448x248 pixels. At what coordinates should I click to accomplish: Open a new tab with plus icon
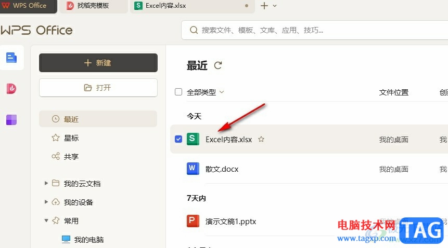click(264, 6)
